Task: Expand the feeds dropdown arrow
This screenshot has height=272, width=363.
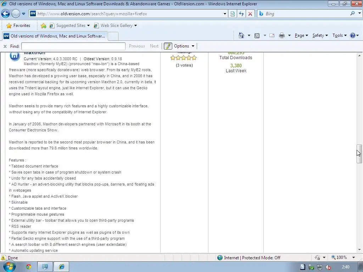Action: point(265,35)
